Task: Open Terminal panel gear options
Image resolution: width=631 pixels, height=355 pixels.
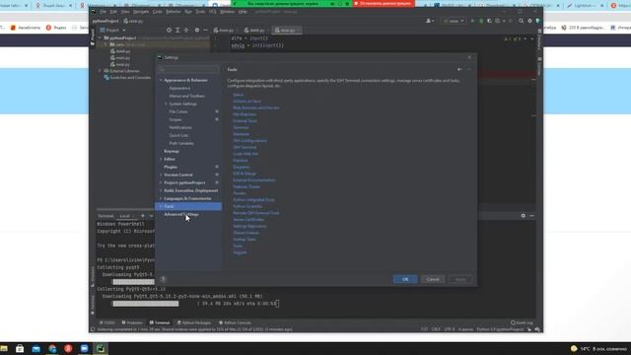Action: click(x=524, y=216)
